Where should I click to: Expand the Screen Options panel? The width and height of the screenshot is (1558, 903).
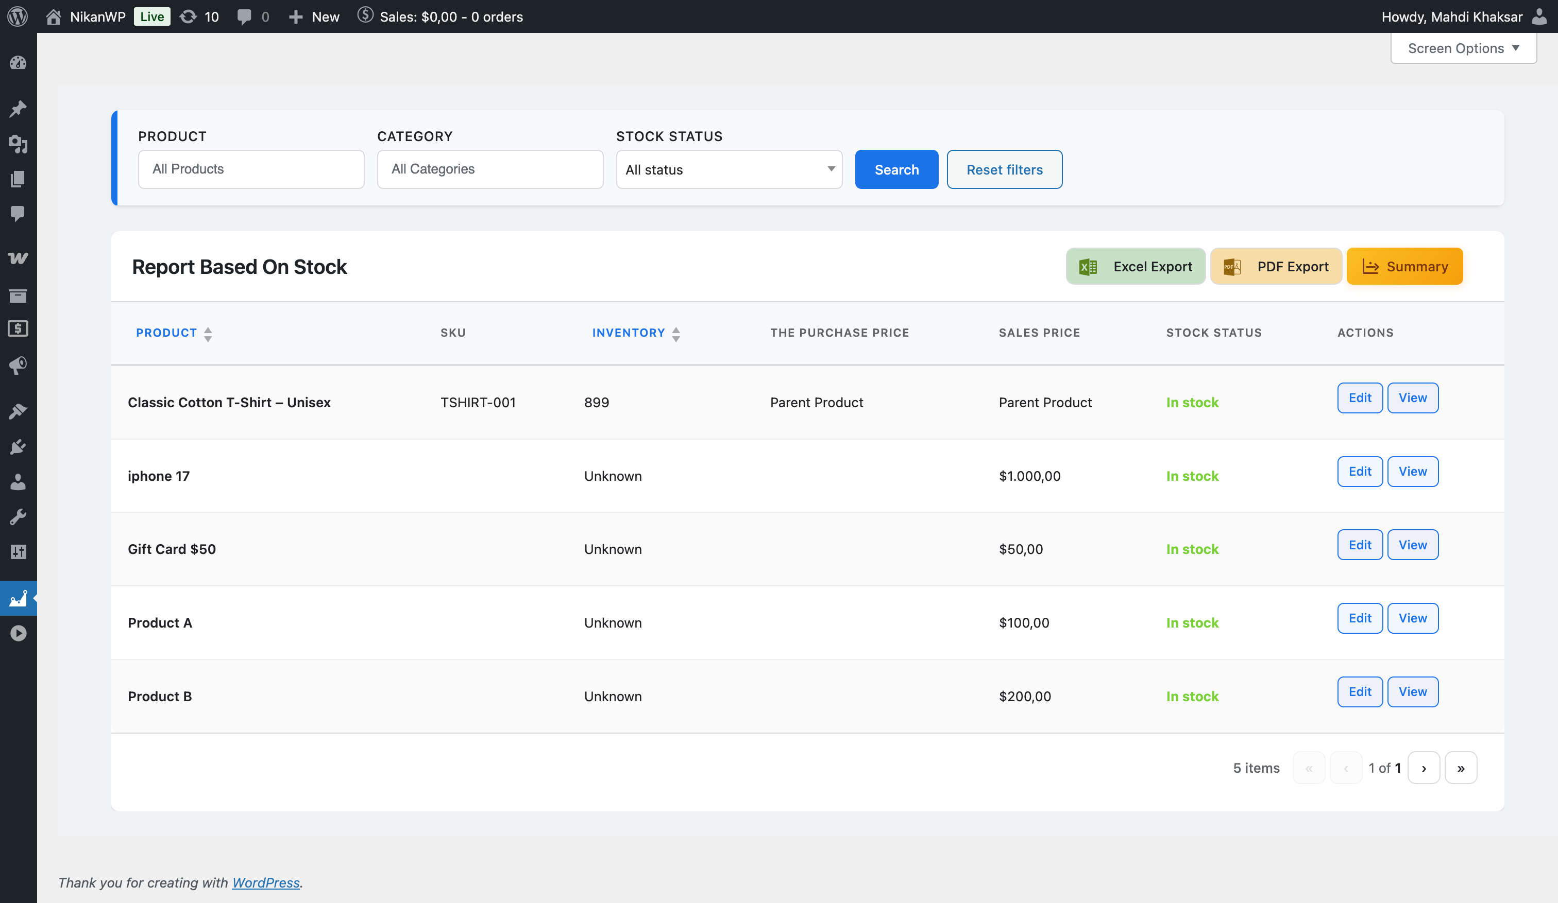pos(1463,47)
